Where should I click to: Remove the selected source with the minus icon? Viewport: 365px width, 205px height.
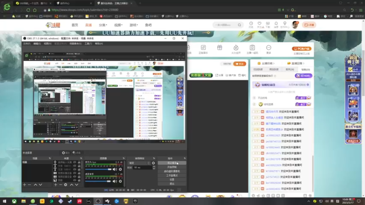pyautogui.click(x=61, y=185)
